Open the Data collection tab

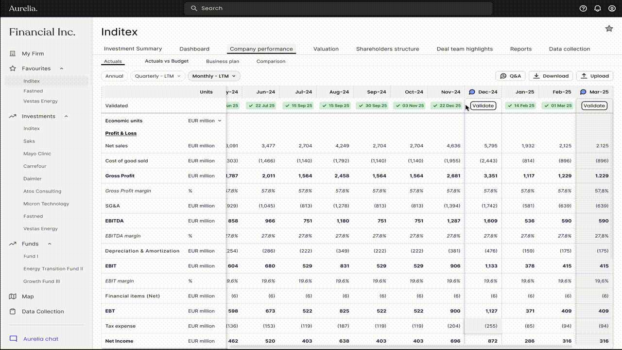pos(570,49)
